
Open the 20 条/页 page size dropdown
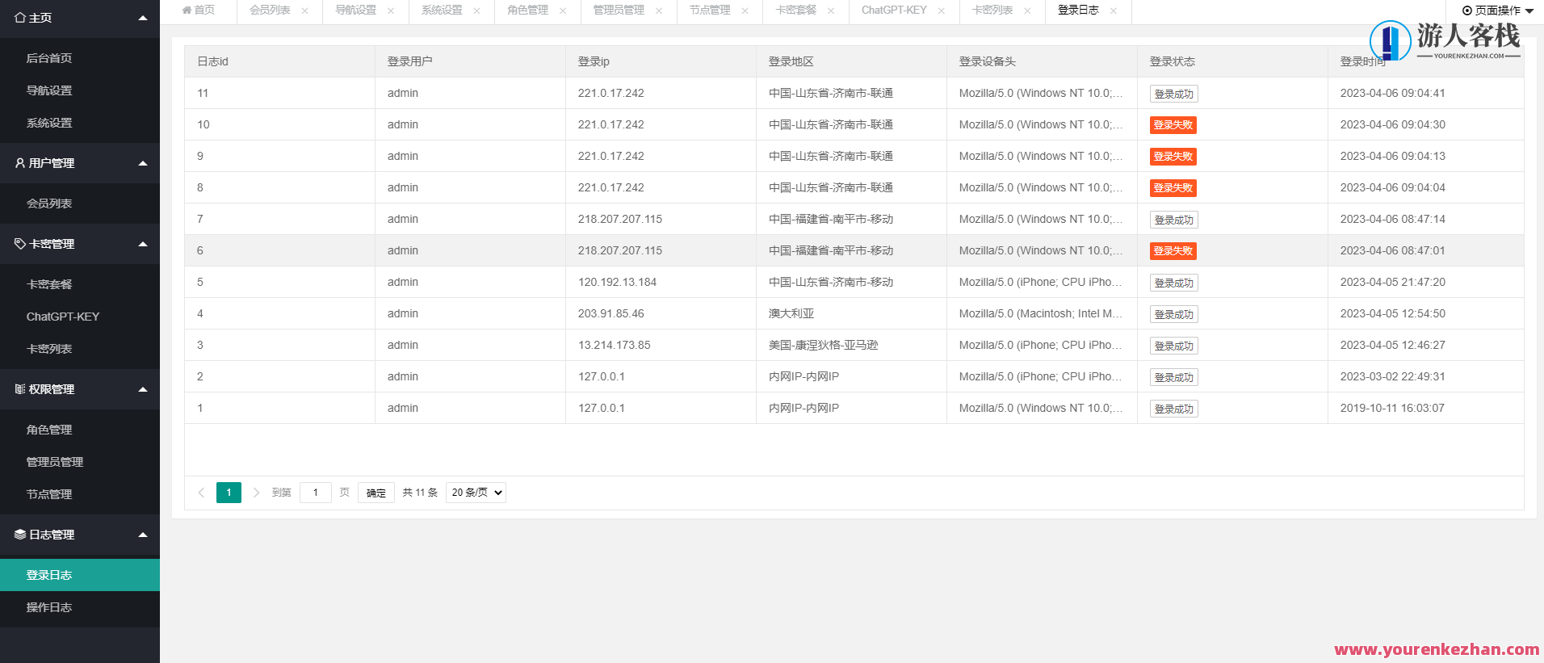(x=476, y=493)
